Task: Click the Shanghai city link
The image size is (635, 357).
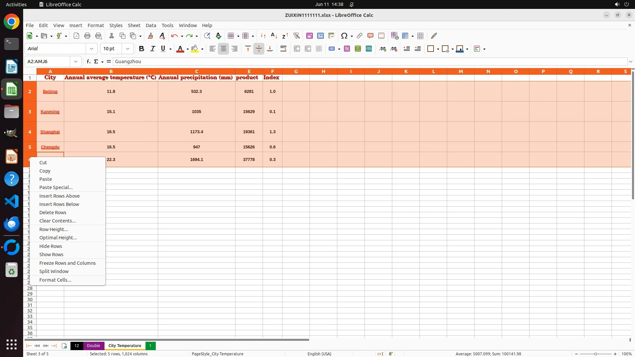Action: pyautogui.click(x=50, y=132)
